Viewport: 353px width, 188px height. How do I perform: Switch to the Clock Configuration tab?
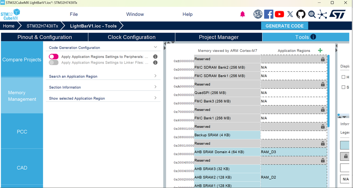[x=131, y=37]
